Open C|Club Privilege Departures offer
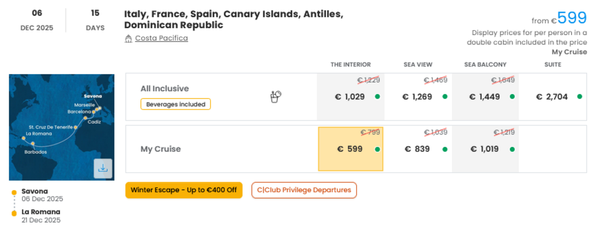This screenshot has height=230, width=596. point(304,190)
